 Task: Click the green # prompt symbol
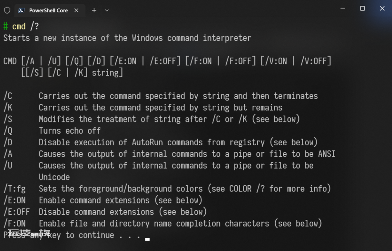(x=6, y=26)
